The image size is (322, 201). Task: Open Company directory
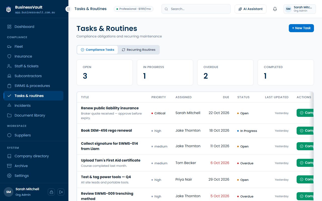(33, 156)
